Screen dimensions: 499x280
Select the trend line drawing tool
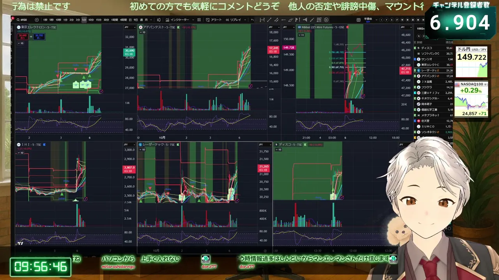(269, 20)
